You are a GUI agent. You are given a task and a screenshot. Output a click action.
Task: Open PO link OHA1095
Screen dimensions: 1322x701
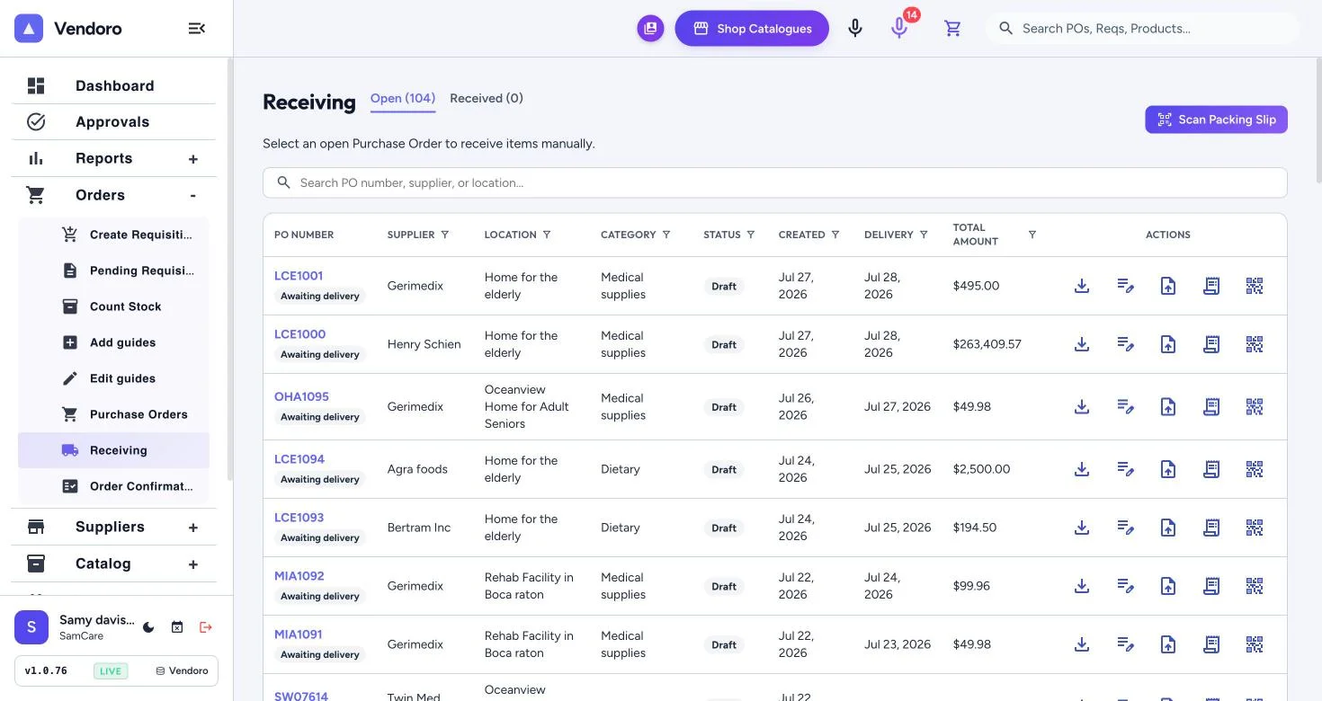301,396
